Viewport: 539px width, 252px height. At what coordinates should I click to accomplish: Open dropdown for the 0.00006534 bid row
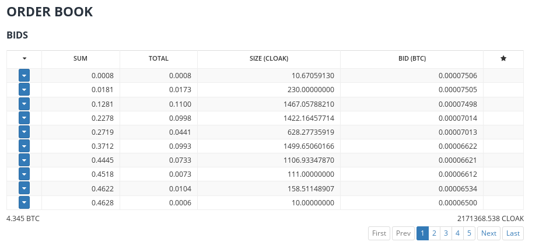(24, 188)
